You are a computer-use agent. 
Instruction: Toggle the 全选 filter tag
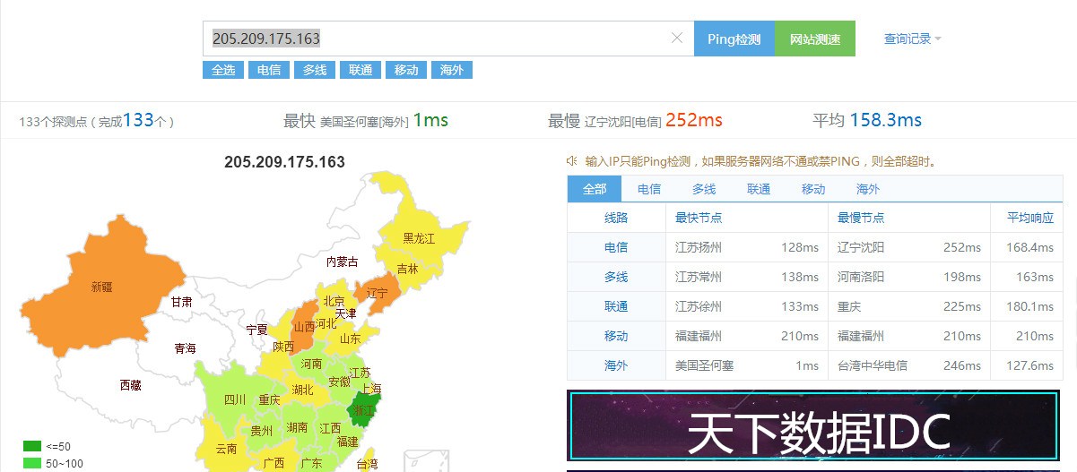[x=223, y=70]
